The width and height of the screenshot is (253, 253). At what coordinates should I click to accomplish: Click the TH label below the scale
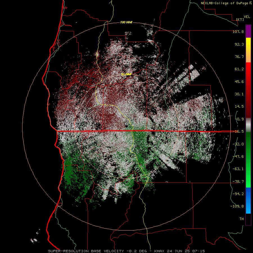click(x=241, y=219)
